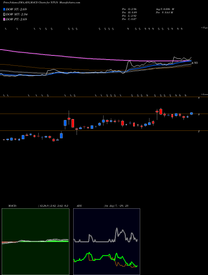This screenshot has height=275, width=208.
Task: Click the price axis label 3
Action: pyautogui.click(x=198, y=115)
